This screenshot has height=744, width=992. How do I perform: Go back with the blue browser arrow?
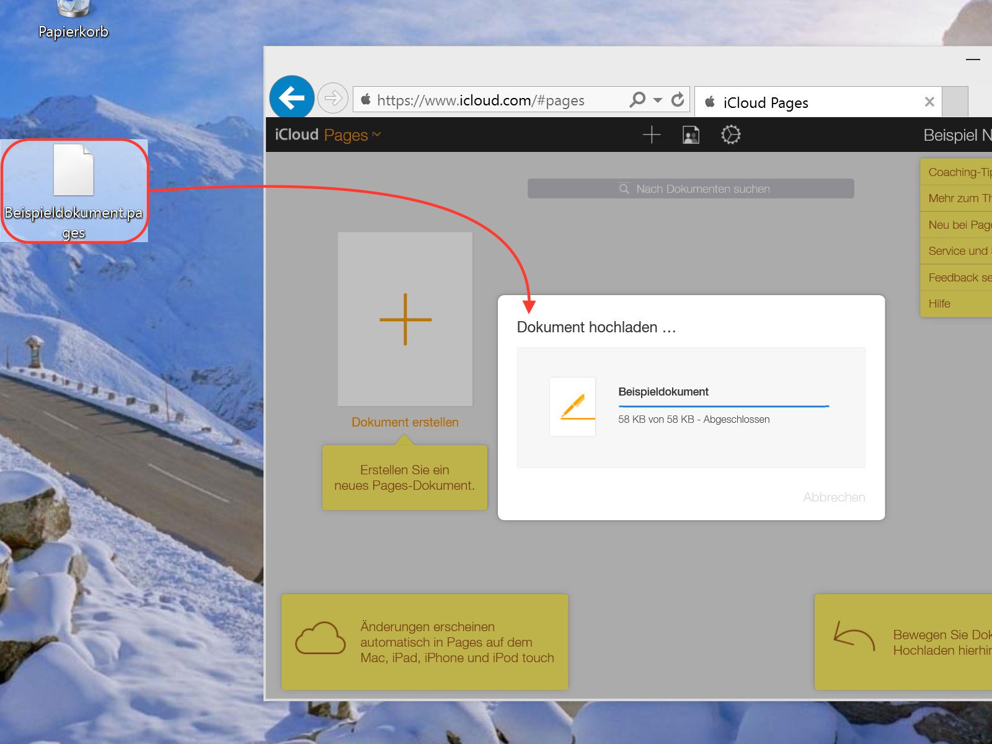[292, 97]
